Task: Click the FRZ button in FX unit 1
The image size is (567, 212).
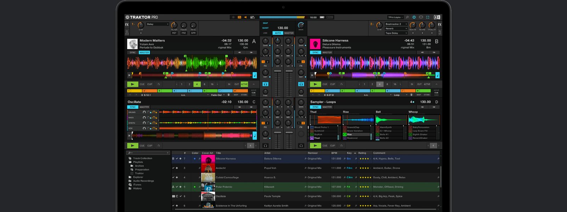Action: click(x=184, y=33)
